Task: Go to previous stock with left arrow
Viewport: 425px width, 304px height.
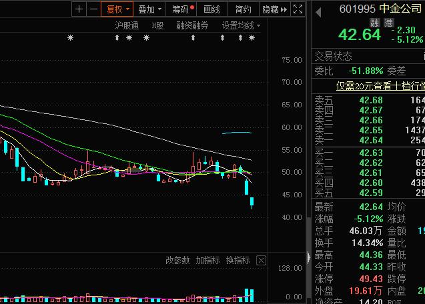Action: tap(318, 12)
